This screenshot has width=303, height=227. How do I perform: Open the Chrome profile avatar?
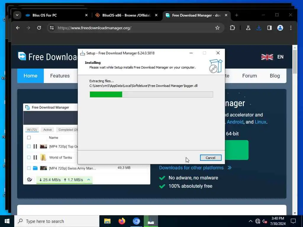point(280,28)
